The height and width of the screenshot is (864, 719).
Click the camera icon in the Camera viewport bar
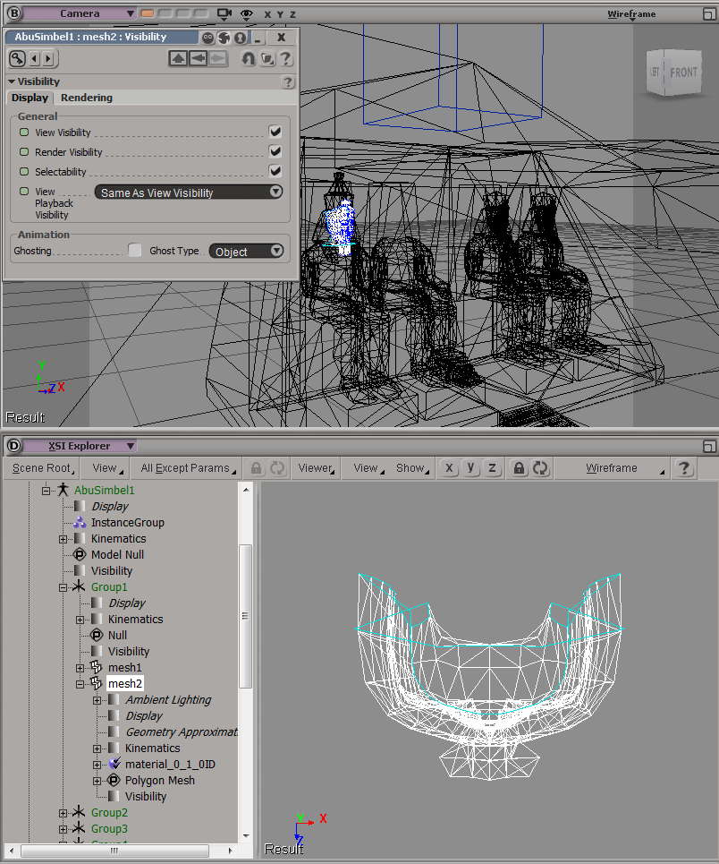[x=224, y=13]
